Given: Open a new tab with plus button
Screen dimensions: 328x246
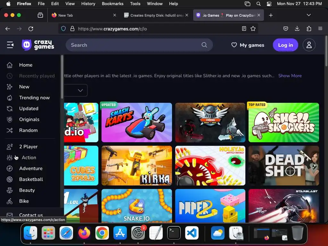Looking at the screenshot, I should coord(271,15).
